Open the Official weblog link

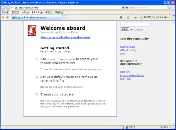tap(128, 50)
